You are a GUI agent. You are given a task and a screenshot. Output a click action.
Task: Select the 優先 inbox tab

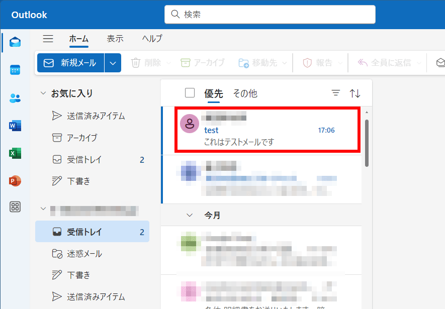[213, 93]
